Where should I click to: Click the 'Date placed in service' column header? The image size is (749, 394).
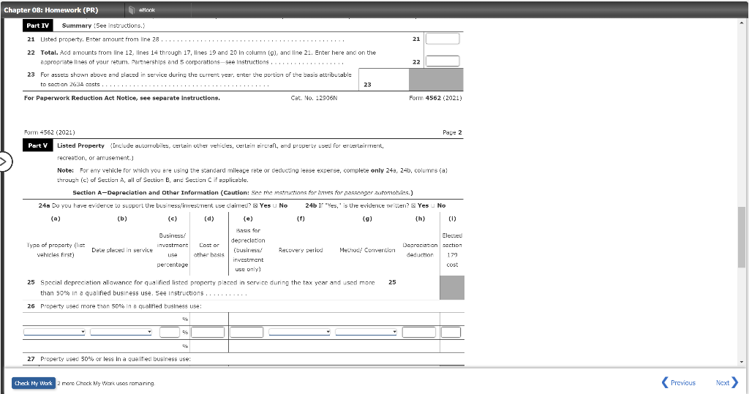pos(122,250)
